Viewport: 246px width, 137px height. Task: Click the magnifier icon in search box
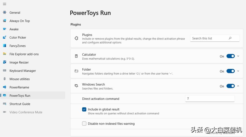pos(230,38)
